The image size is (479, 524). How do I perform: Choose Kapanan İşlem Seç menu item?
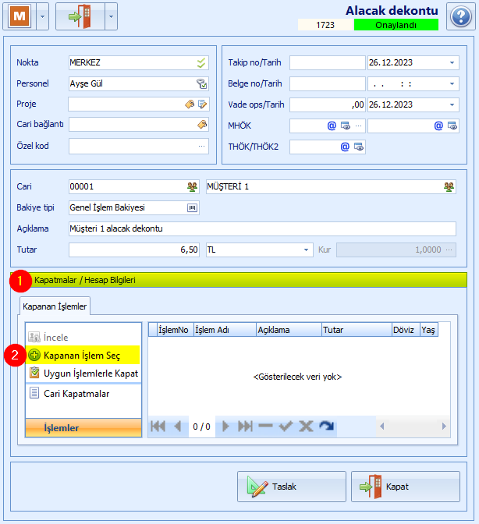pyautogui.click(x=82, y=356)
